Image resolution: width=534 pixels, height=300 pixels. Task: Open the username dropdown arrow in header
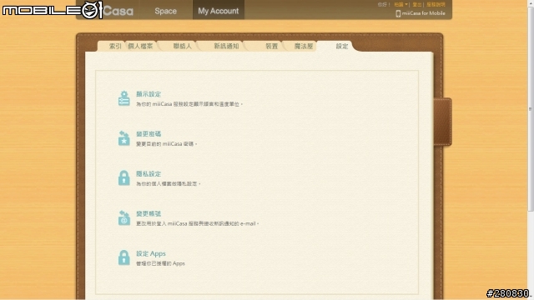click(x=406, y=4)
